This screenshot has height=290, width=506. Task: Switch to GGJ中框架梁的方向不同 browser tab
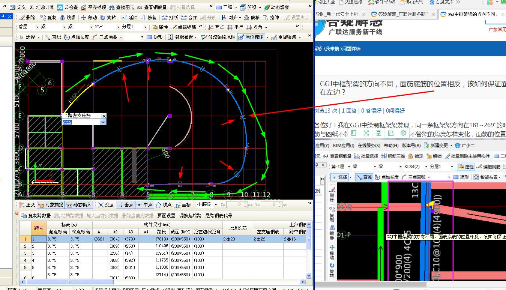click(x=471, y=14)
